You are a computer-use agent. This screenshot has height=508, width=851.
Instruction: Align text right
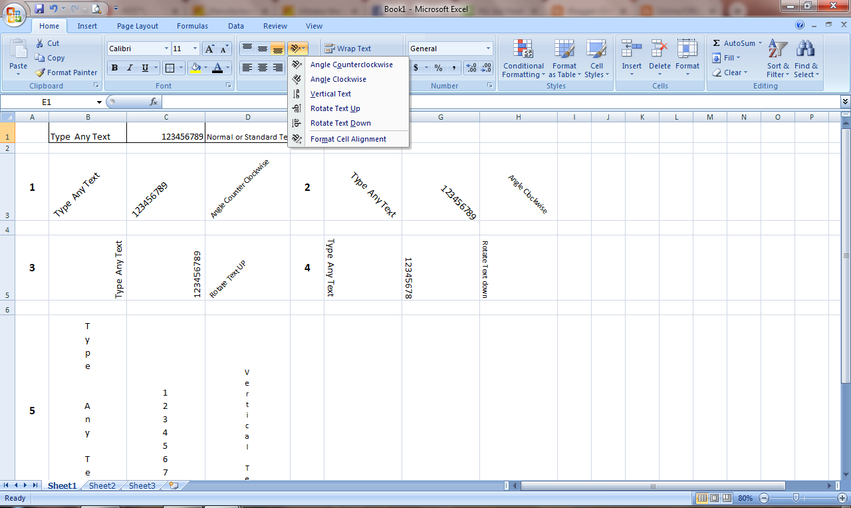278,67
